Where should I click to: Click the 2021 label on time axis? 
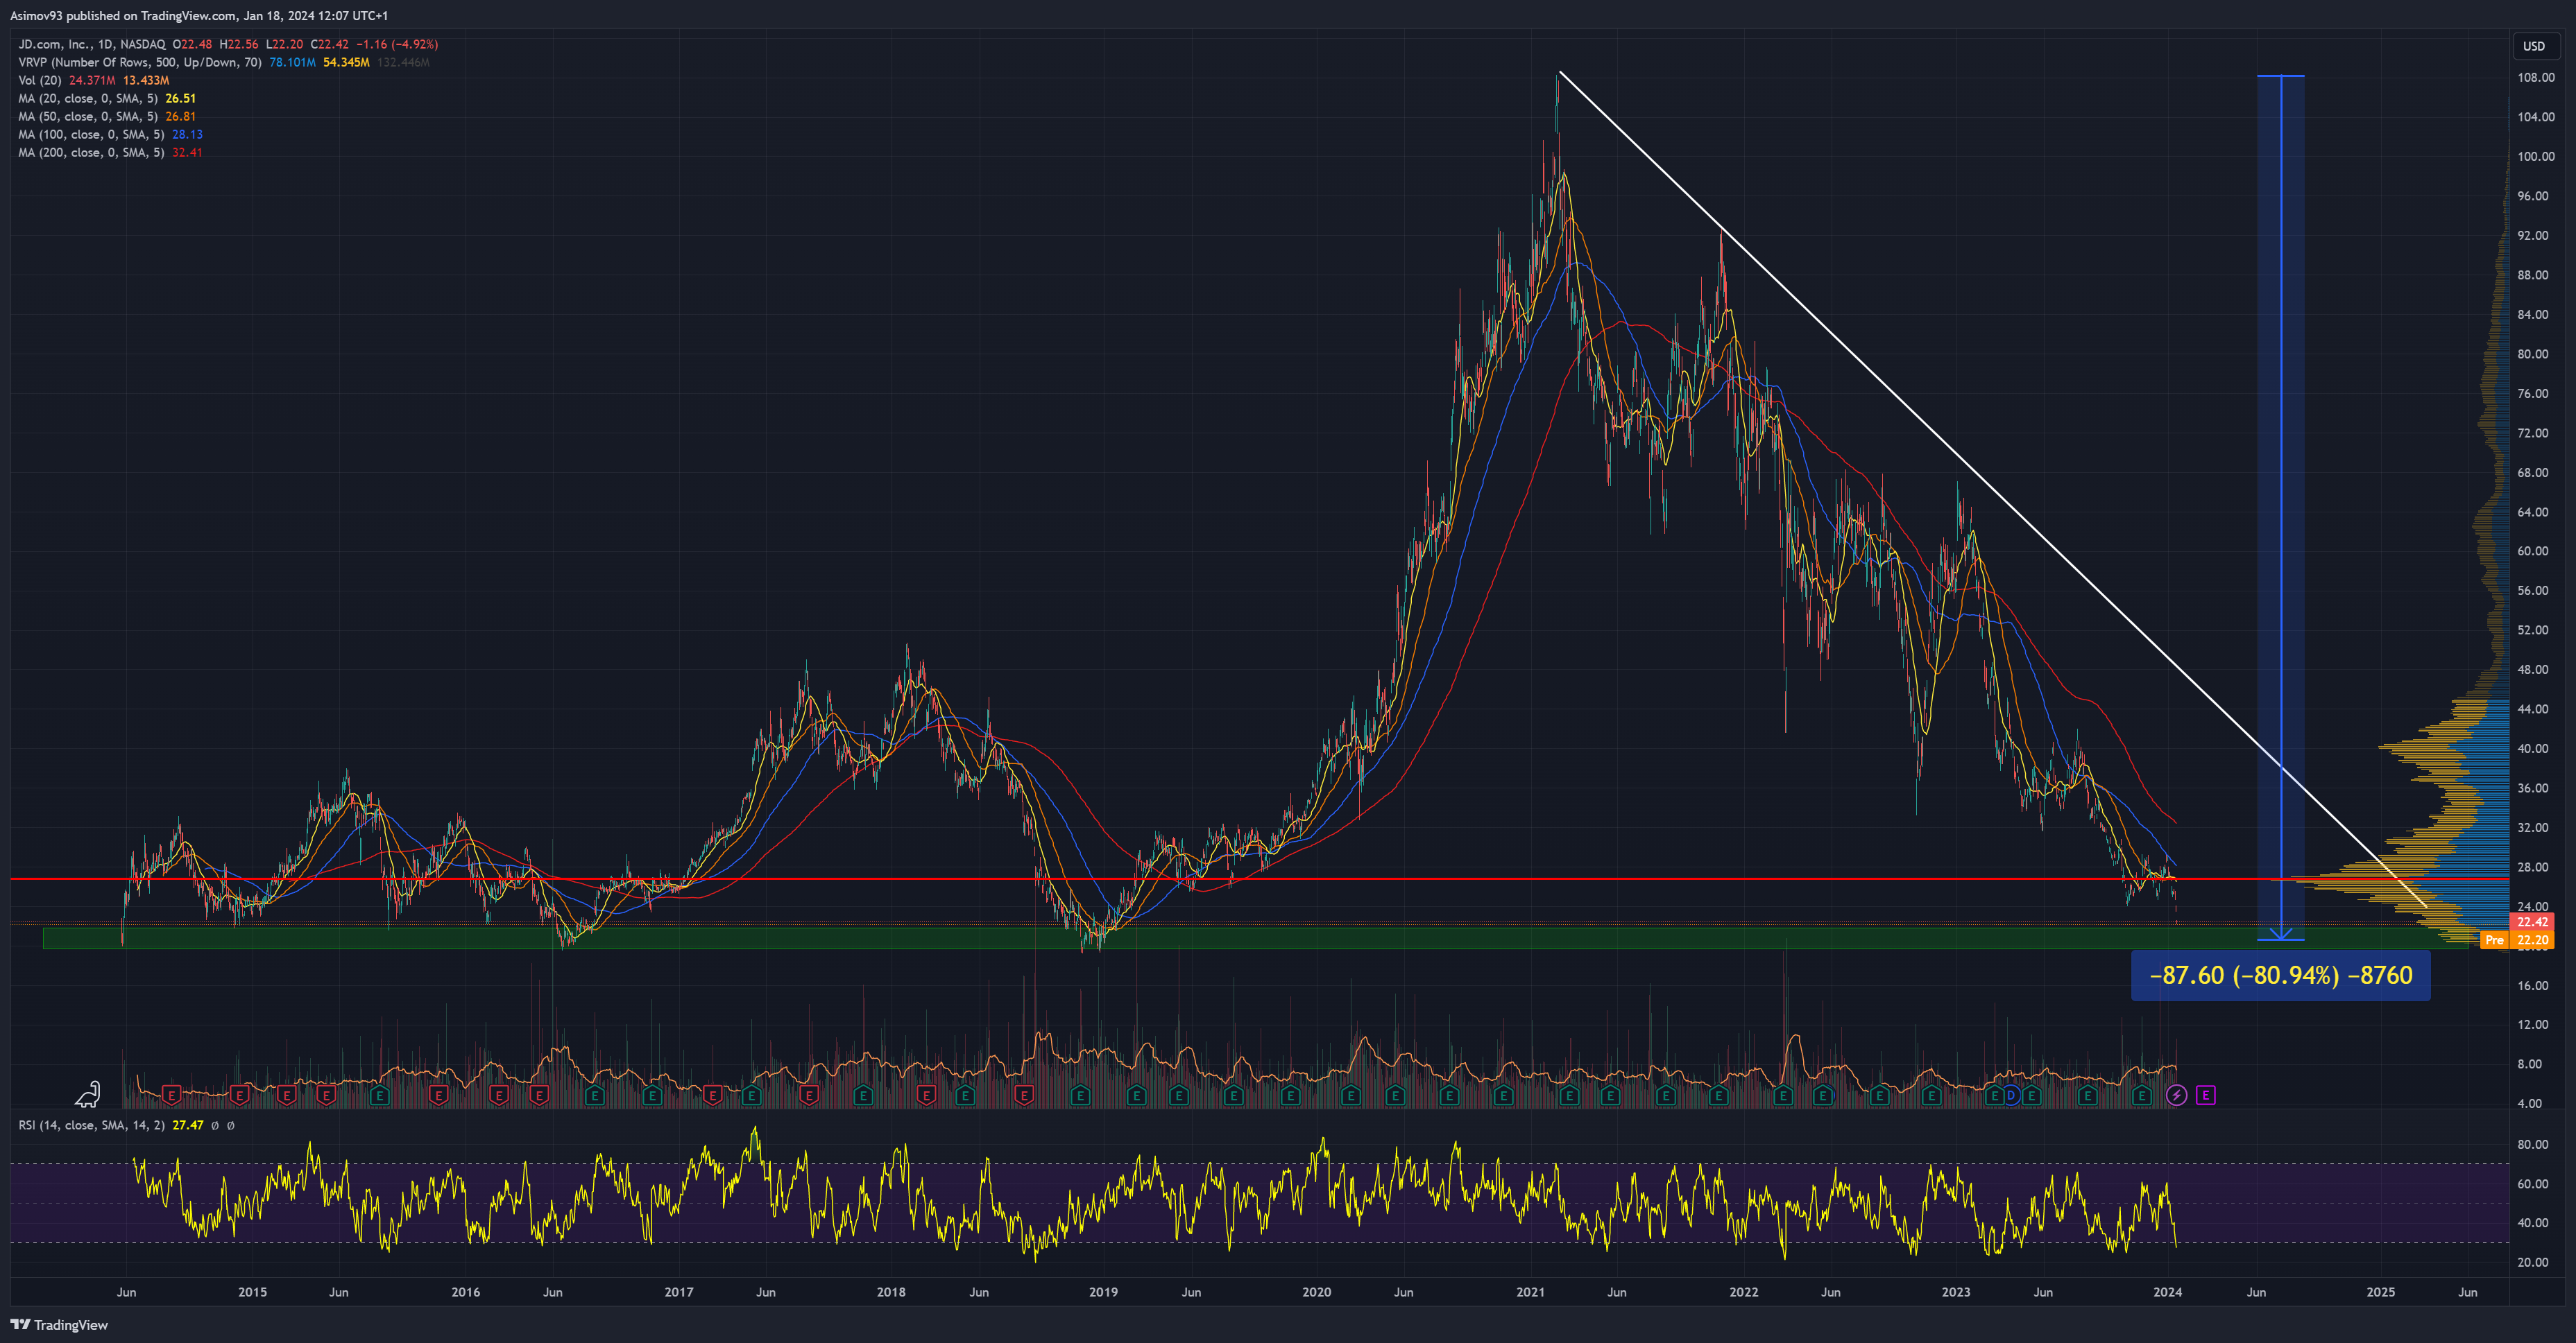point(1530,1292)
